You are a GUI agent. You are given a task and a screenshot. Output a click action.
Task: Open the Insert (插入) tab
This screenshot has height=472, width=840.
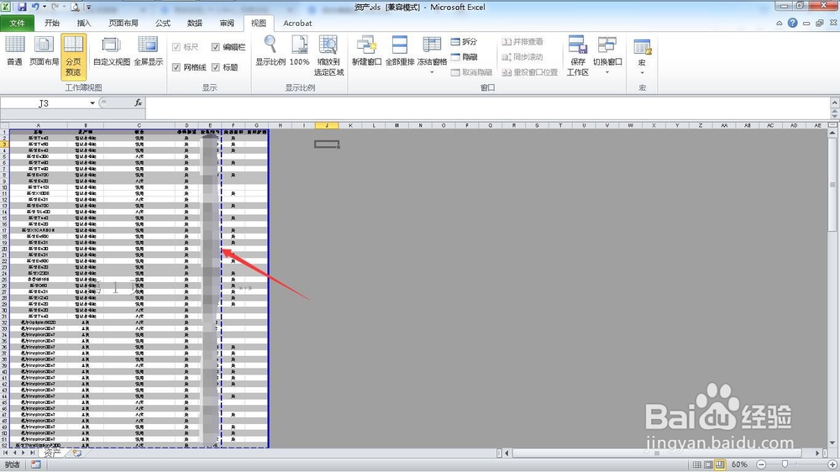[x=84, y=23]
